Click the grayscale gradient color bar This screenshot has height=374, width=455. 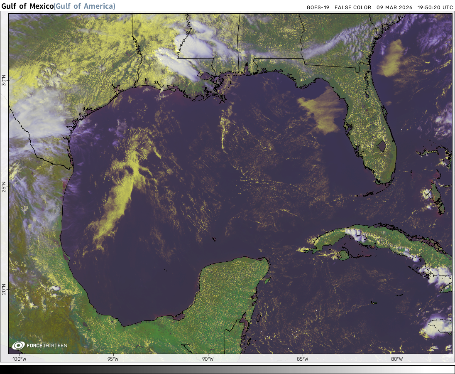pyautogui.click(x=227, y=369)
